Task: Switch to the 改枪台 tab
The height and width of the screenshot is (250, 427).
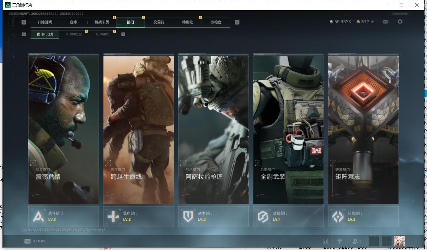Action: tap(216, 22)
